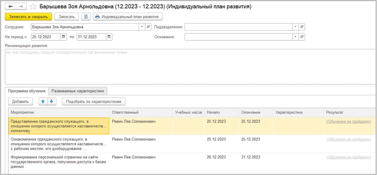Screen dimensions: 377x175
Task: Open calendar picker for period start date
Action: tap(64, 37)
